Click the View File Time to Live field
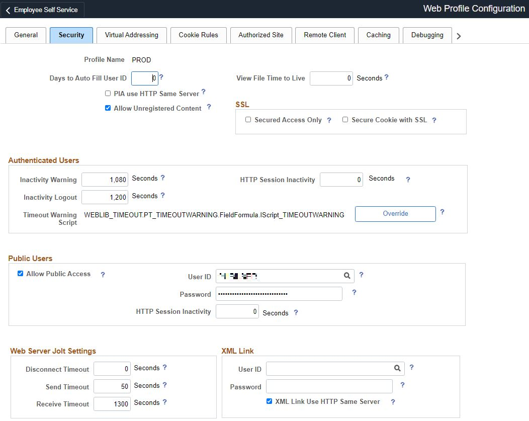This screenshot has width=529, height=421. click(x=331, y=78)
